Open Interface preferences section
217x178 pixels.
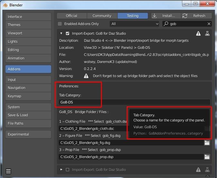(28, 17)
